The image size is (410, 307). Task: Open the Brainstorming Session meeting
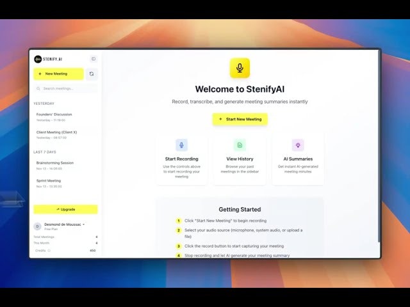tap(65, 166)
